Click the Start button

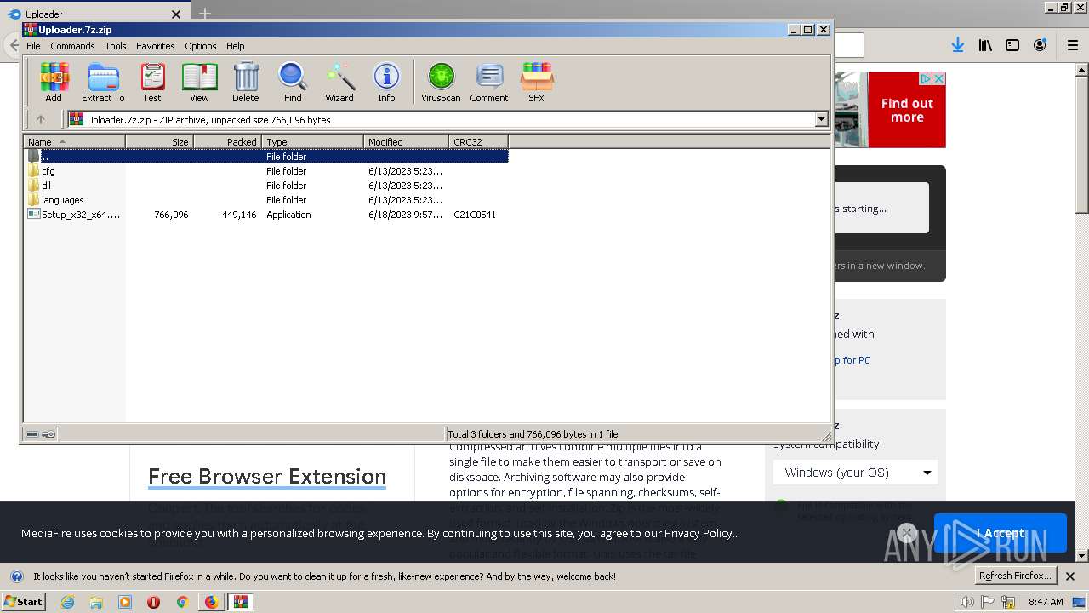24,601
